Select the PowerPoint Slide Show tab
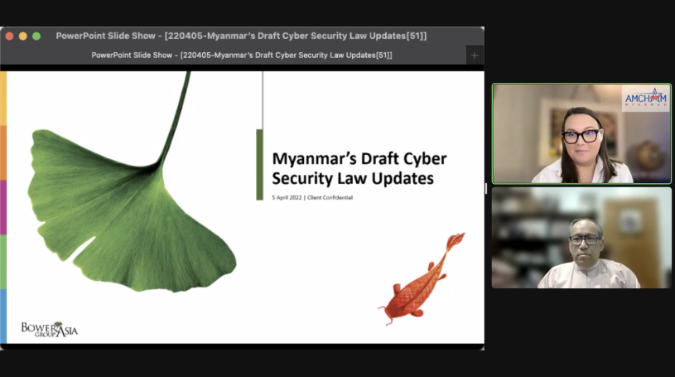 pyautogui.click(x=241, y=56)
